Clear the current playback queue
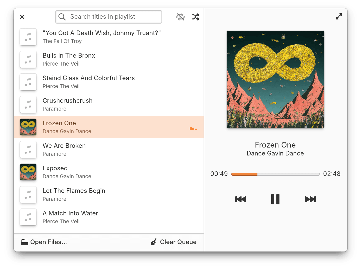The width and height of the screenshot is (361, 272). coord(173,242)
